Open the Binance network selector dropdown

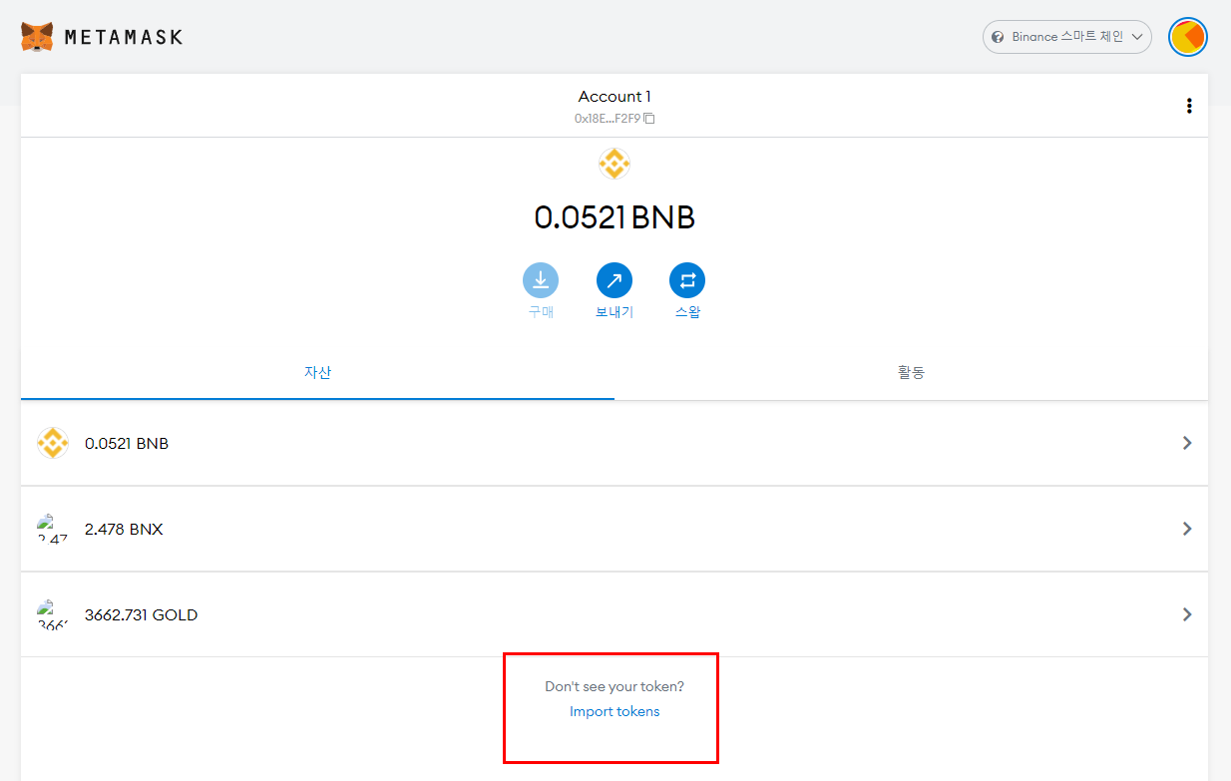[1067, 37]
